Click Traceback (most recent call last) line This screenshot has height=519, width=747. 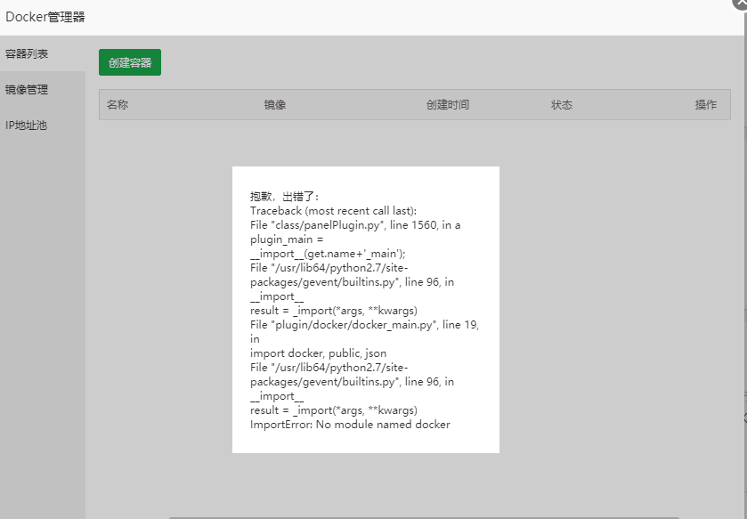point(334,210)
